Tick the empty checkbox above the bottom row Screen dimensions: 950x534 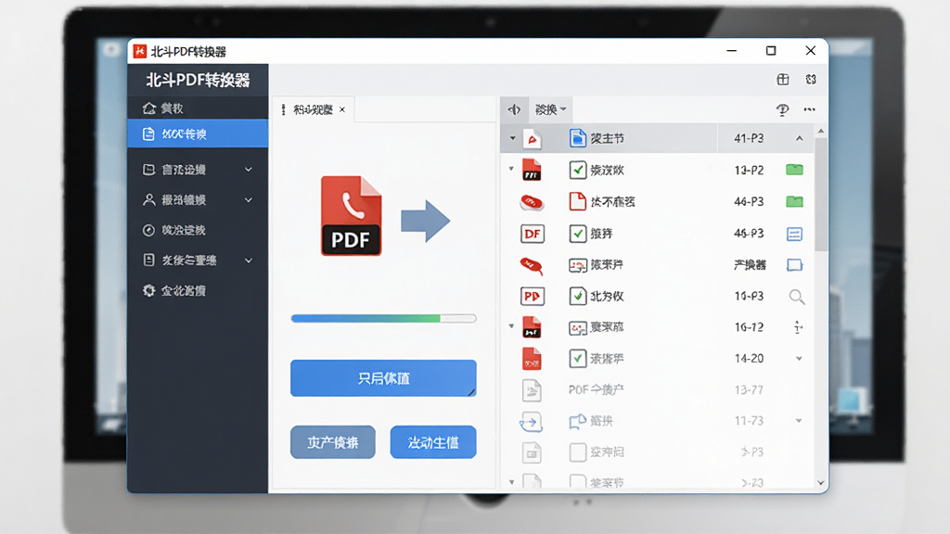point(577,451)
